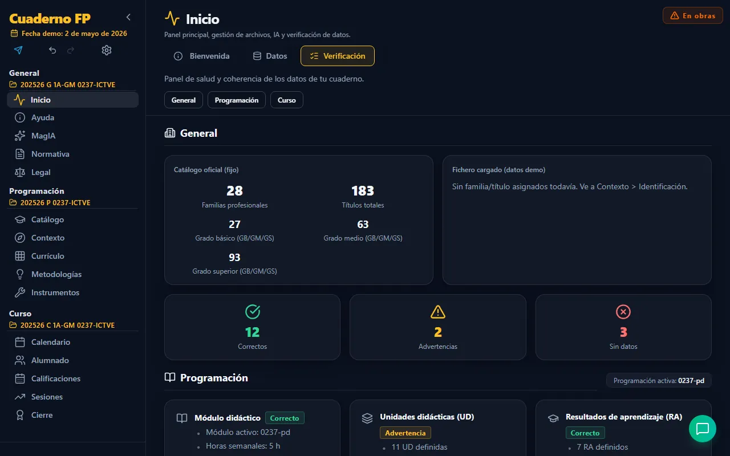
Task: Open the Calendario page
Action: click(72, 342)
